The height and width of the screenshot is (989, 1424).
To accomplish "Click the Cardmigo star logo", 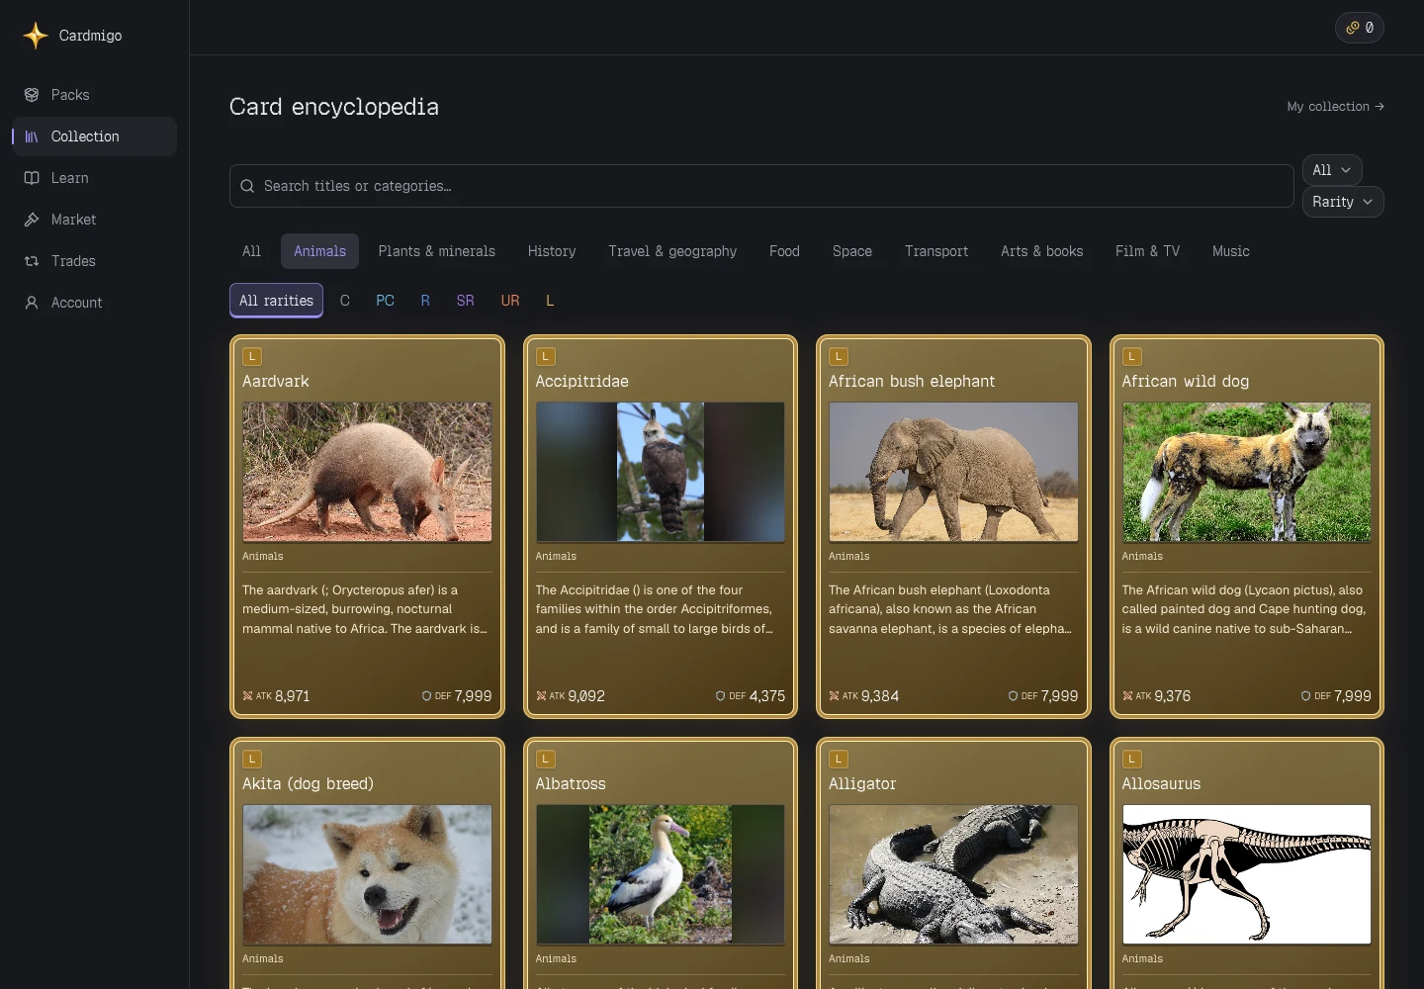I will point(36,36).
